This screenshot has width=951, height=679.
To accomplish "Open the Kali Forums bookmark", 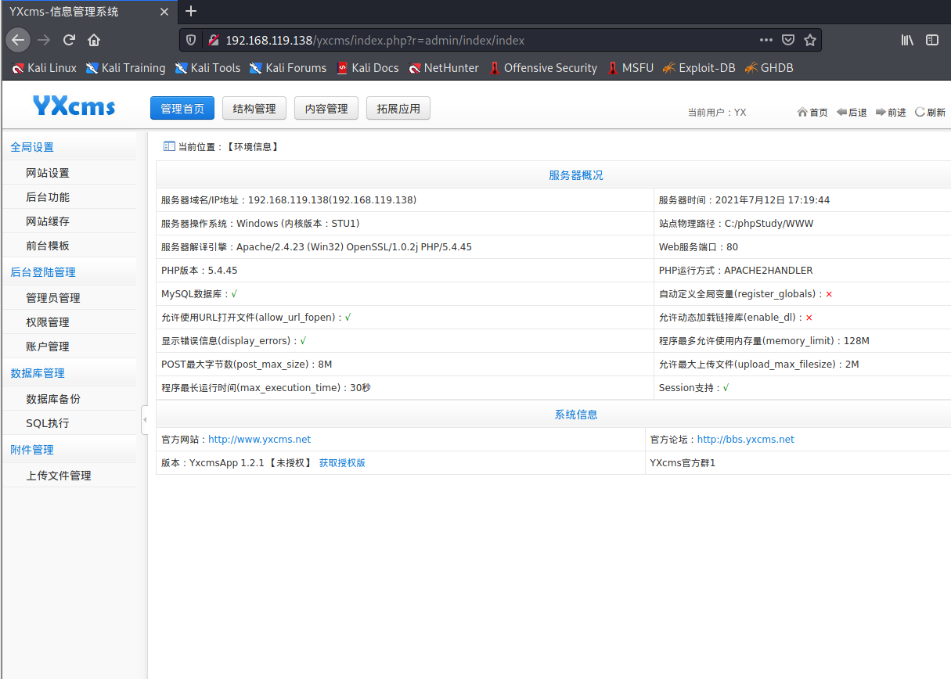I will (x=288, y=68).
